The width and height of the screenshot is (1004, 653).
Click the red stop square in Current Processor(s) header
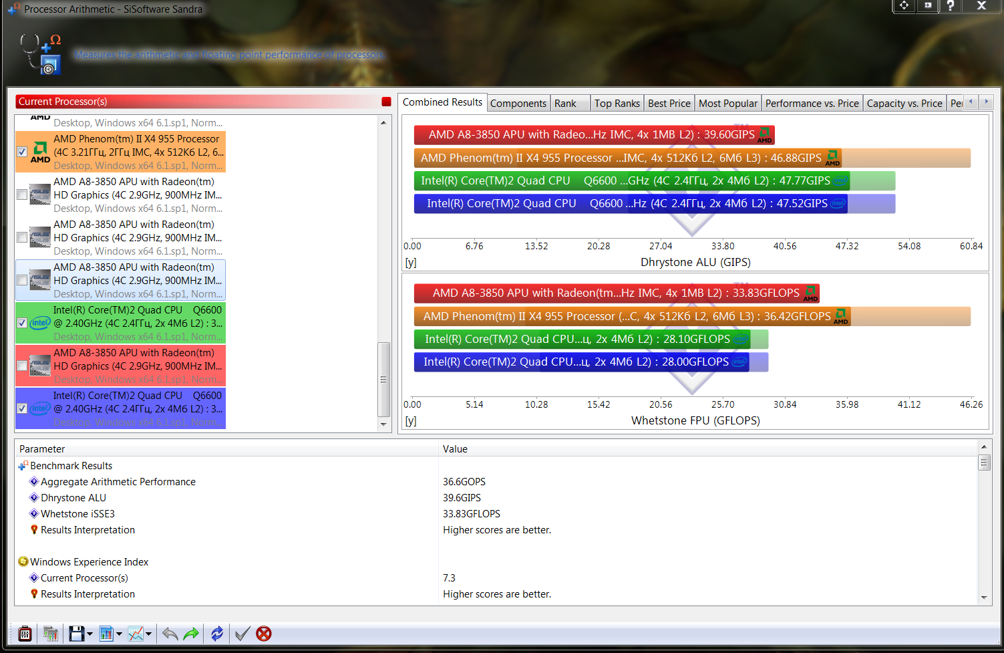386,102
